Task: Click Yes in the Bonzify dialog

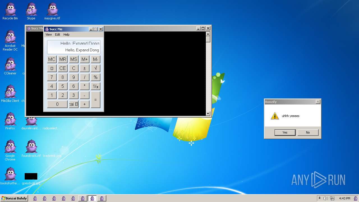Action: click(285, 132)
